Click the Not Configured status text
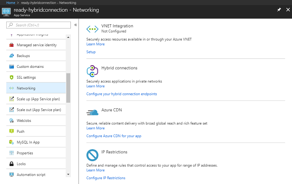The width and height of the screenshot is (292, 184). point(114,31)
